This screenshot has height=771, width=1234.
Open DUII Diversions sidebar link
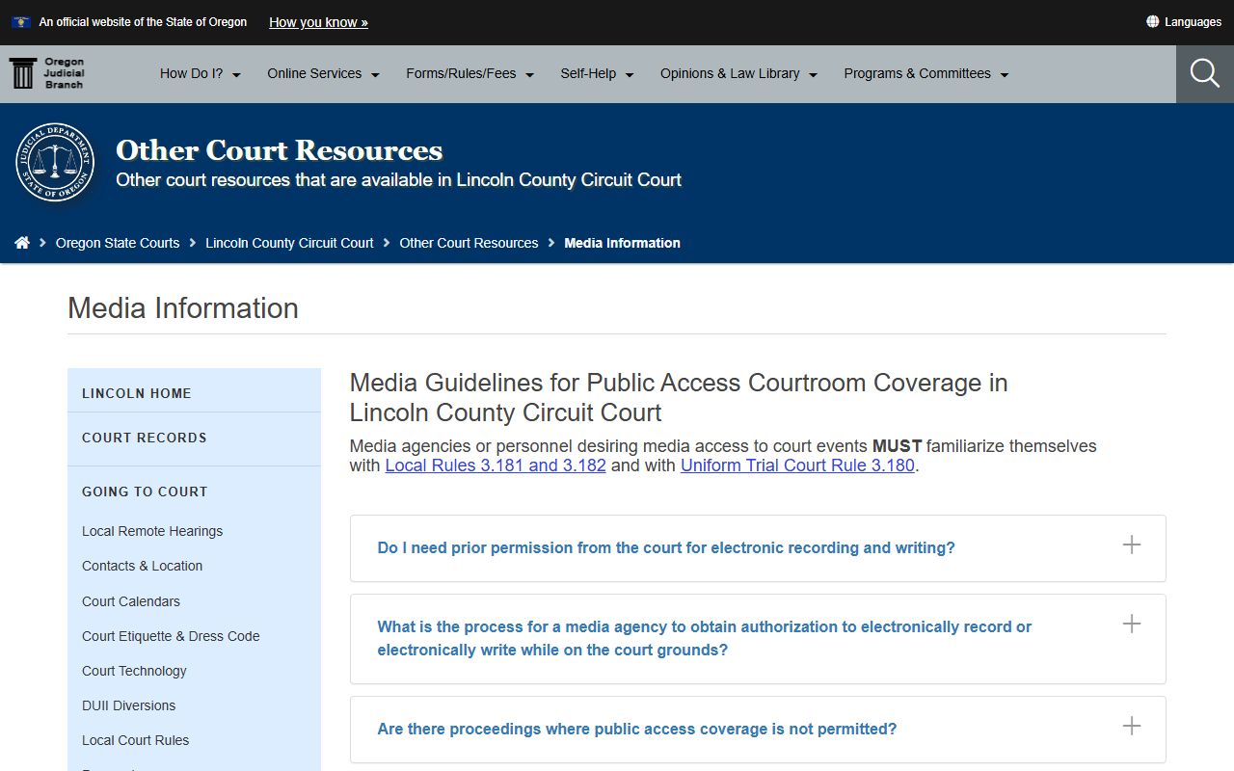[129, 705]
